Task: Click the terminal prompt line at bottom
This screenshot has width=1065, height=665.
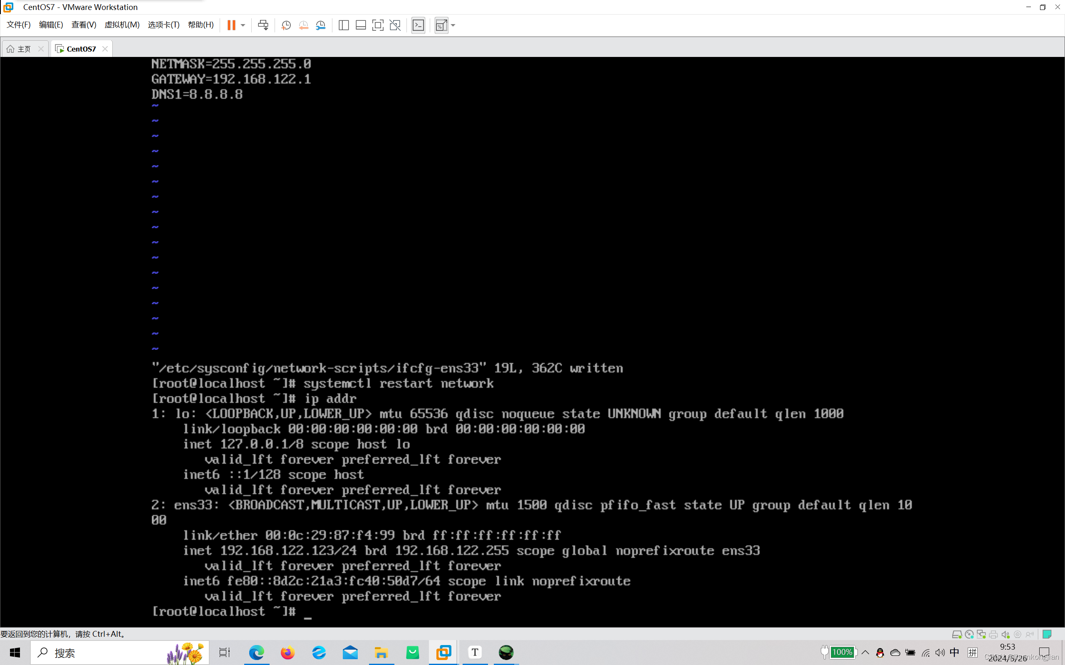Action: [x=232, y=611]
